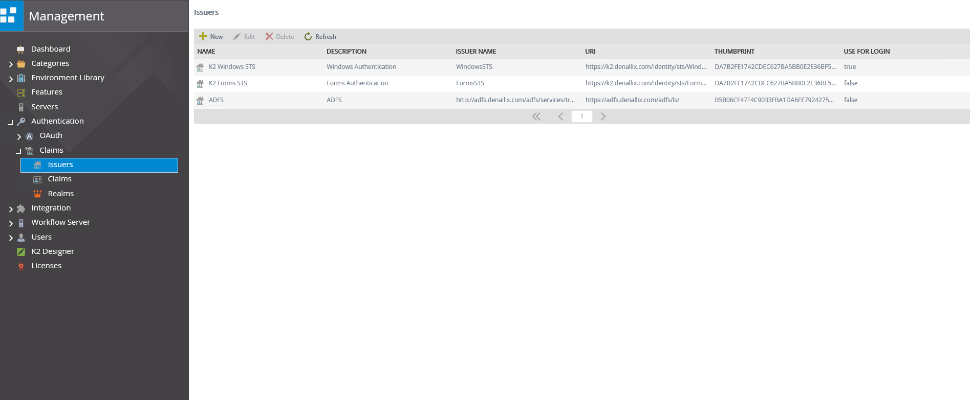Open K2 Designer in the sidebar
Image resolution: width=972 pixels, height=400 pixels.
(53, 251)
